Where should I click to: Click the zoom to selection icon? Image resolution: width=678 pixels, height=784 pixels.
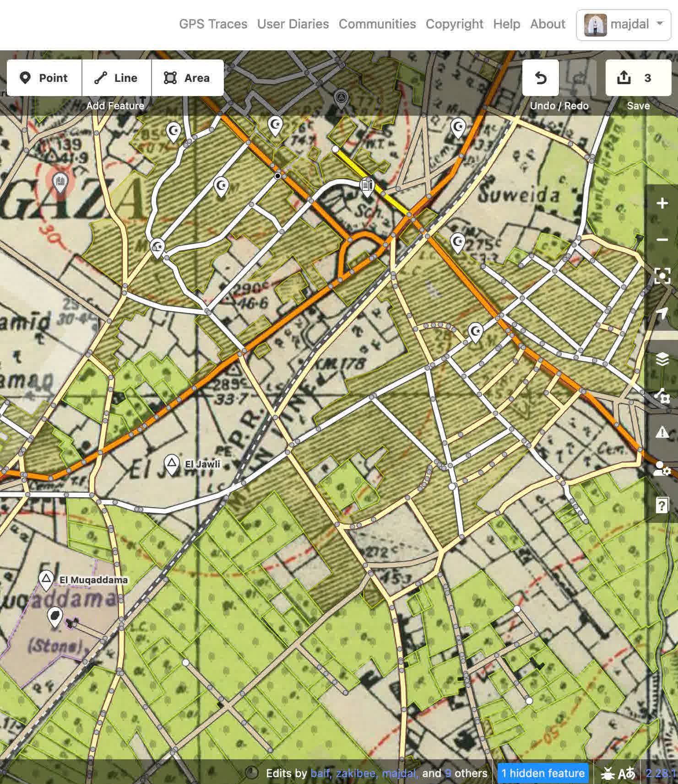pyautogui.click(x=662, y=276)
